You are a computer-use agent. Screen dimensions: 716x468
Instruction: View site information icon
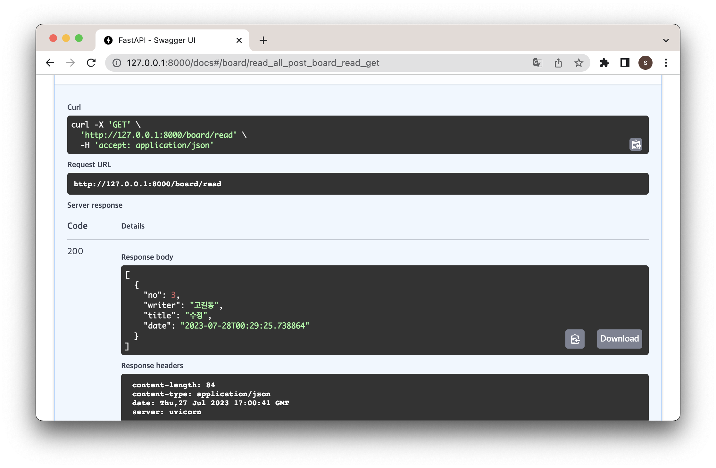tap(117, 63)
